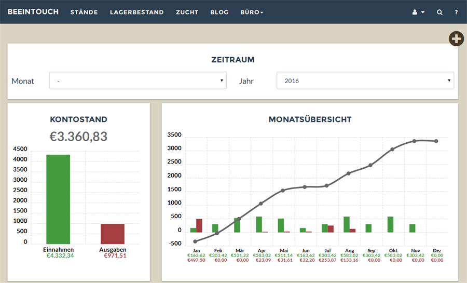Open the Blog link in navbar
467x283 pixels.
pyautogui.click(x=219, y=12)
